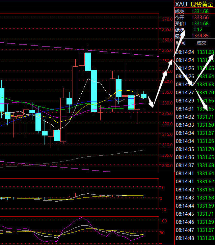Screen dimensions: 215x245
Task: Click the 08:14:35 tick time
Action: click(185, 149)
